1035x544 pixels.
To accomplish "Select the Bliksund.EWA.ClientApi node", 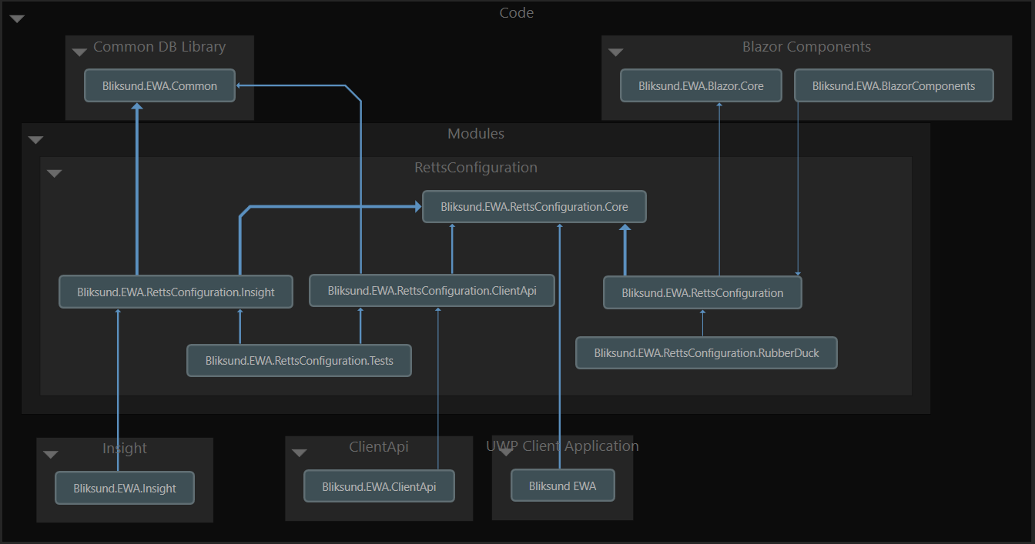I will click(x=379, y=486).
